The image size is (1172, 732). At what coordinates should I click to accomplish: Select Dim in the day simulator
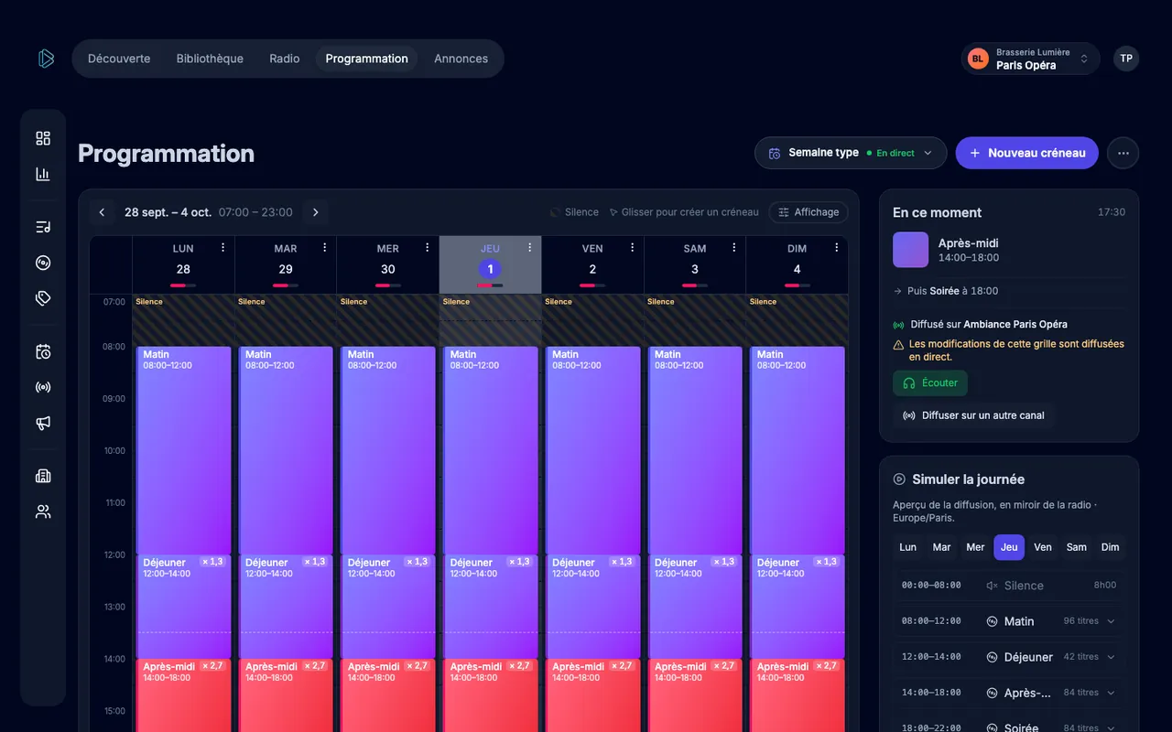pos(1111,547)
